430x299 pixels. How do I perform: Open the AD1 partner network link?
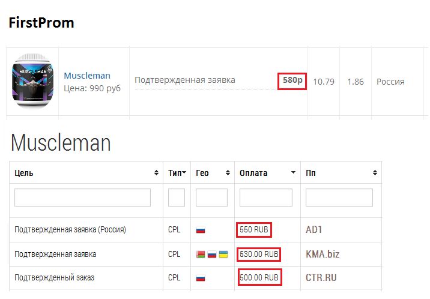tap(313, 230)
